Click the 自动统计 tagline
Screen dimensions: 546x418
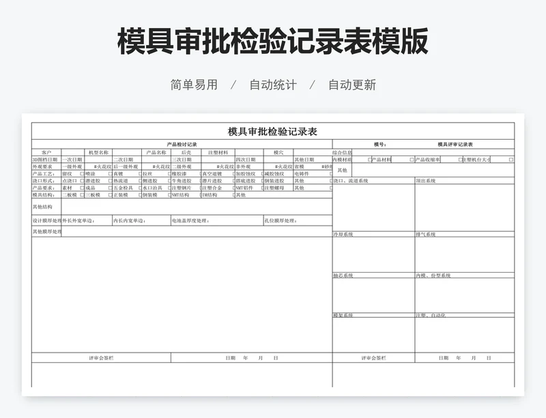coord(273,85)
